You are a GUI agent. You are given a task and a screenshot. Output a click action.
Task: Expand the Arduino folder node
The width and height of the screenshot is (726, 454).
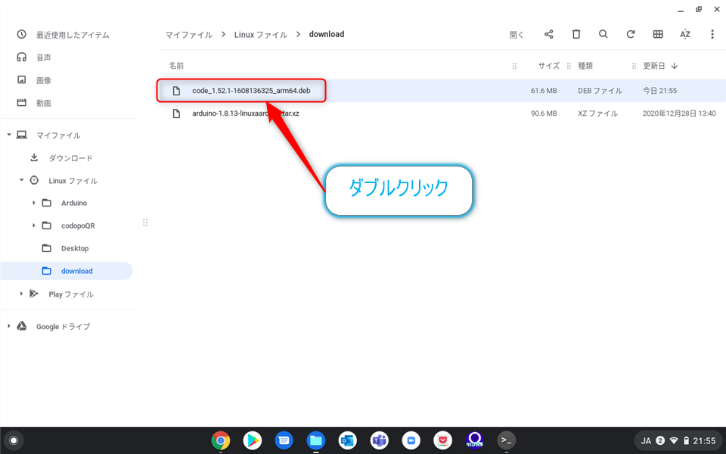34,203
